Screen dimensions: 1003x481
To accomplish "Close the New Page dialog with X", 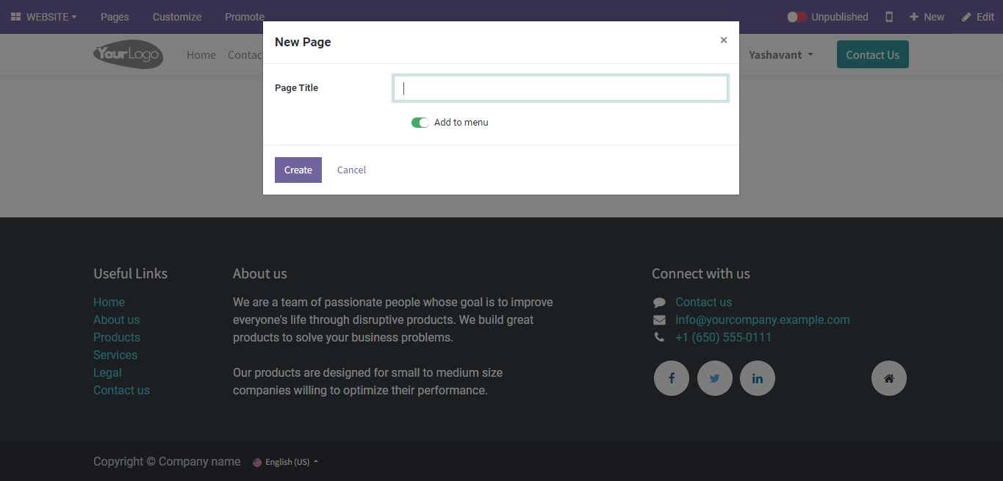I will [x=724, y=40].
